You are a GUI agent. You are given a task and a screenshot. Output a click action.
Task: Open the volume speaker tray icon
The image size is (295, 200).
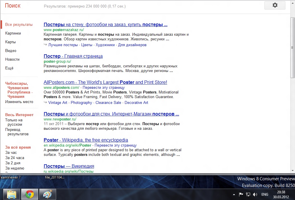tap(255, 194)
